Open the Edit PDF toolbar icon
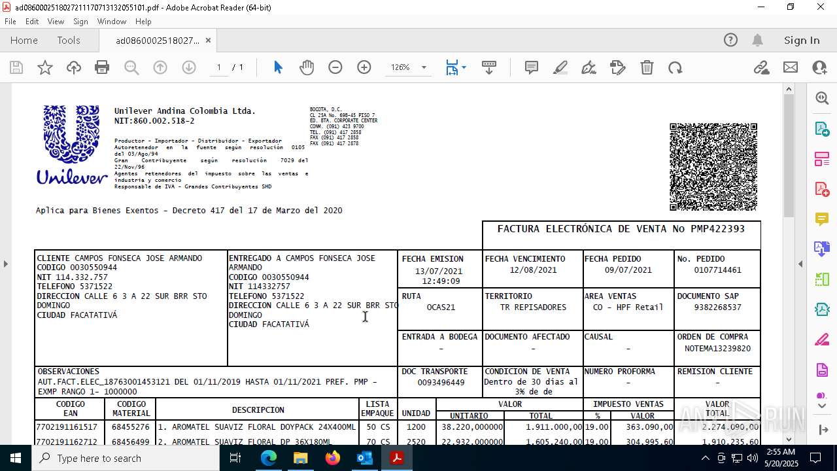 (618, 67)
